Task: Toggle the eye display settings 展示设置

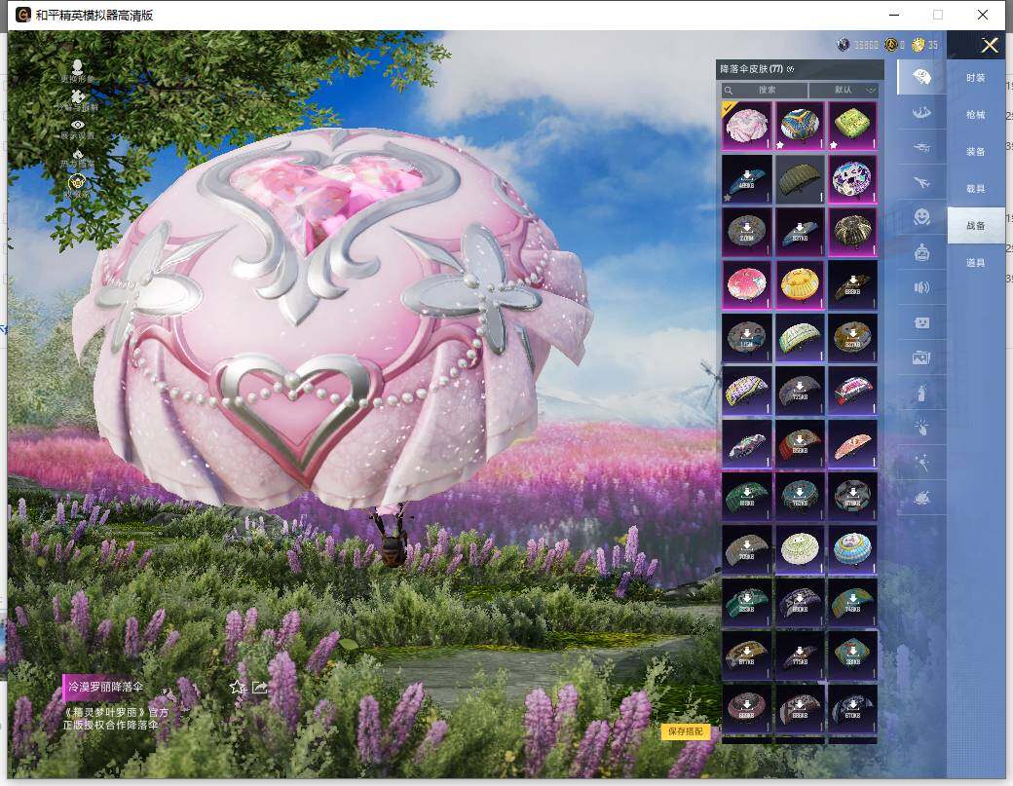Action: [x=78, y=125]
